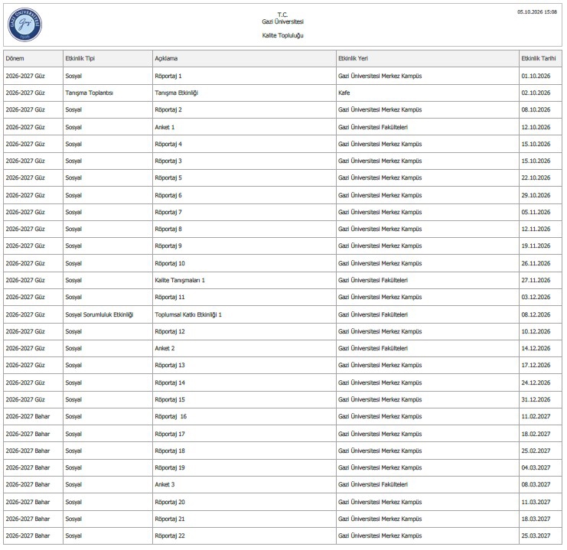567x550 pixels.
Task: Click the date 24.12.2026
Action: click(x=536, y=382)
